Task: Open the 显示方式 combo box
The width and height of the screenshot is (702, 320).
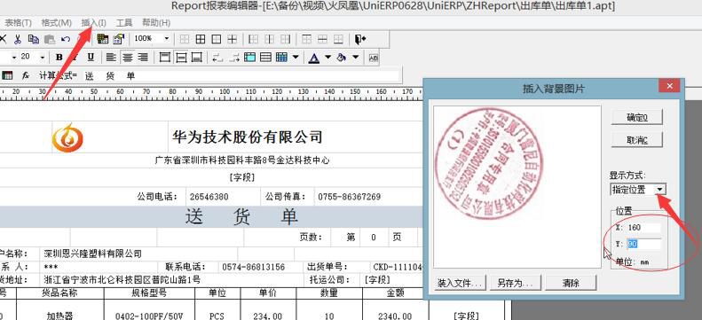Action: tap(638, 190)
